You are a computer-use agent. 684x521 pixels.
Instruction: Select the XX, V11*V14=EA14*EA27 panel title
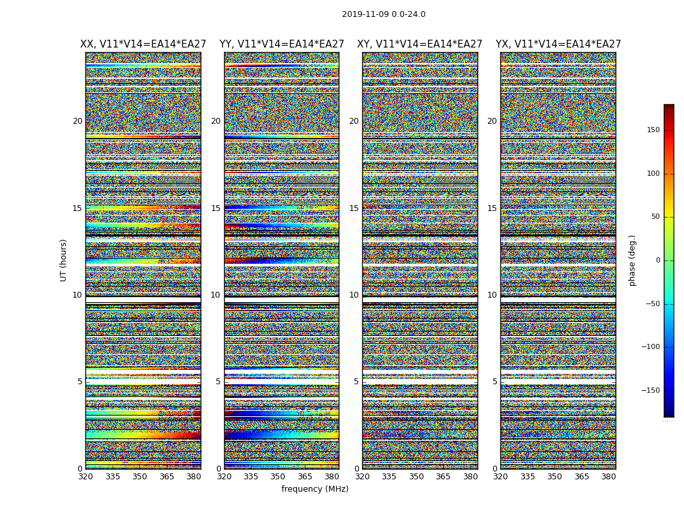click(143, 44)
